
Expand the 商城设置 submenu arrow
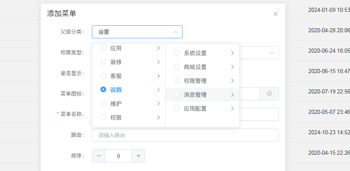232,67
